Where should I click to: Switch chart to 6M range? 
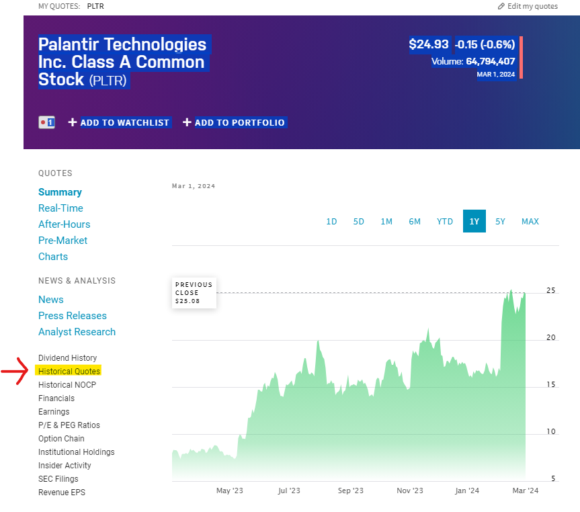[x=414, y=221]
